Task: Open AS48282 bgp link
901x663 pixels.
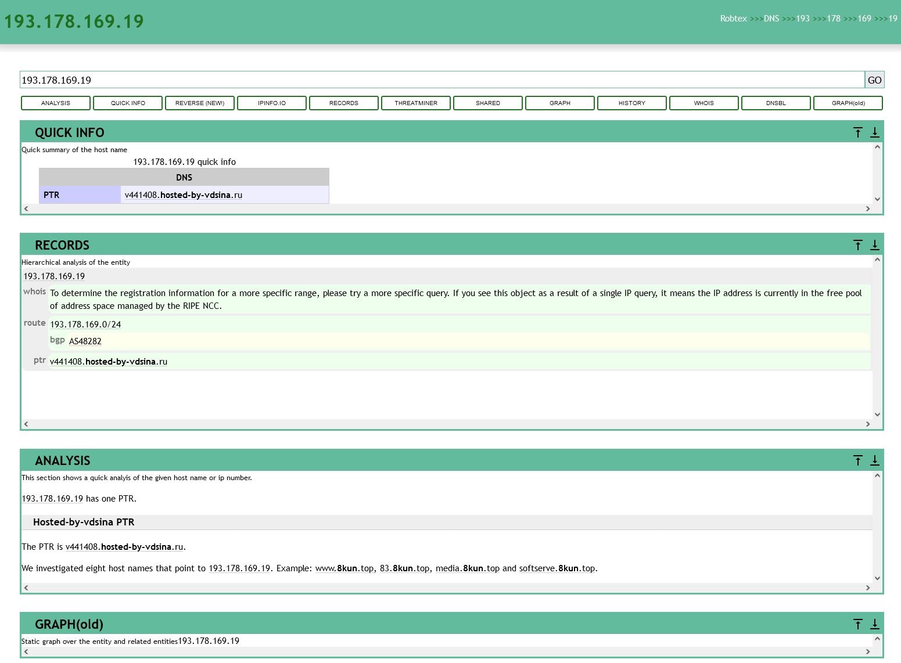Action: (85, 341)
